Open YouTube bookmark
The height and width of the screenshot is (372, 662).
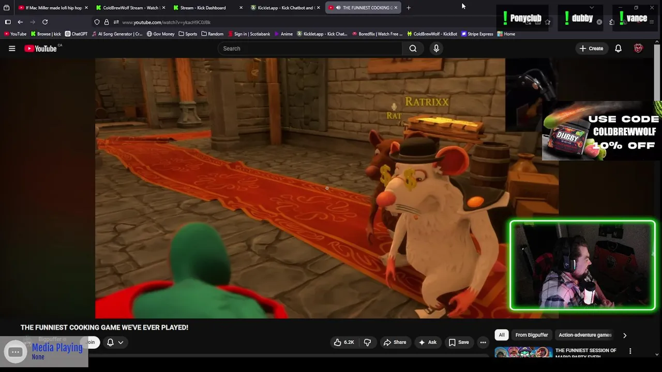pyautogui.click(x=15, y=34)
